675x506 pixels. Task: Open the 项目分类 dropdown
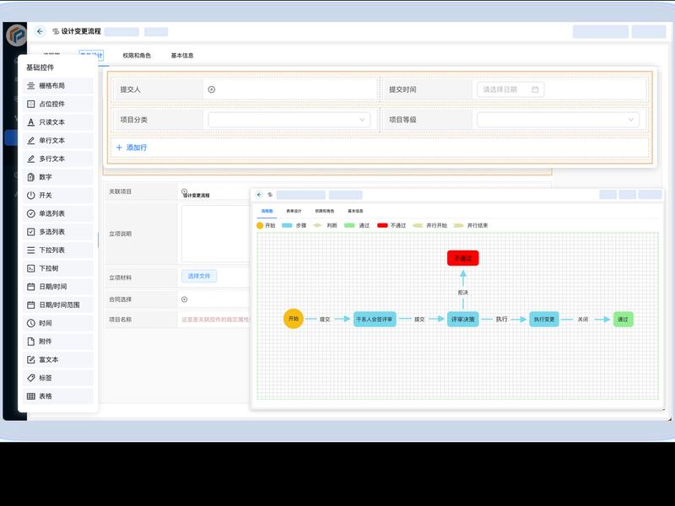point(289,120)
